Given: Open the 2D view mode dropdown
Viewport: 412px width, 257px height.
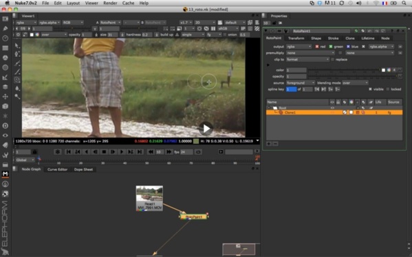Looking at the screenshot, I should (205, 23).
